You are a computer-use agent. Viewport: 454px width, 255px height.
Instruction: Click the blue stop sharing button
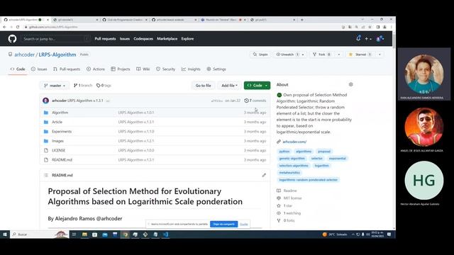[x=224, y=224]
